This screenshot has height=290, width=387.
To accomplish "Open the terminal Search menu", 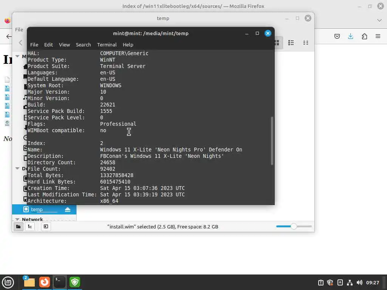I will 83,45.
